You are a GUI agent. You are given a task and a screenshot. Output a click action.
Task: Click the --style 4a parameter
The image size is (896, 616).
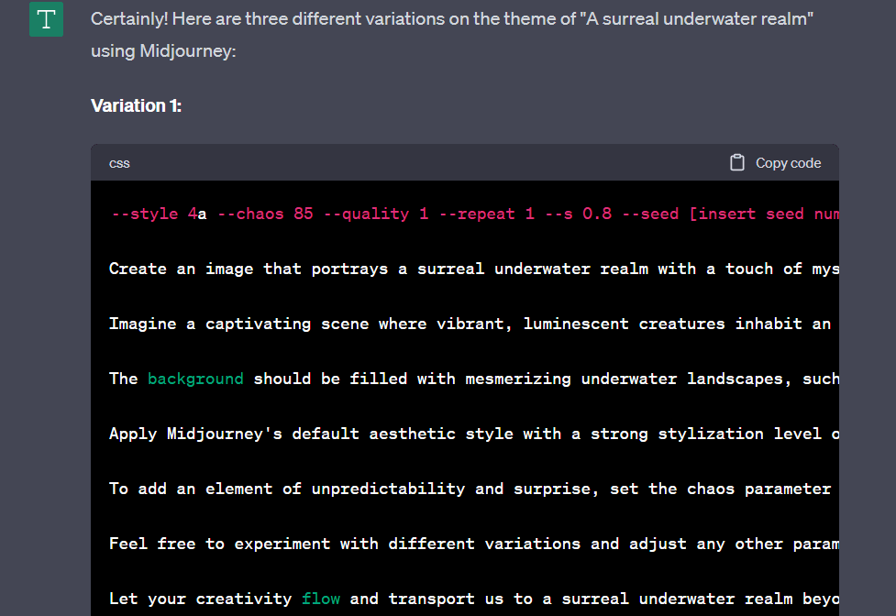(159, 214)
